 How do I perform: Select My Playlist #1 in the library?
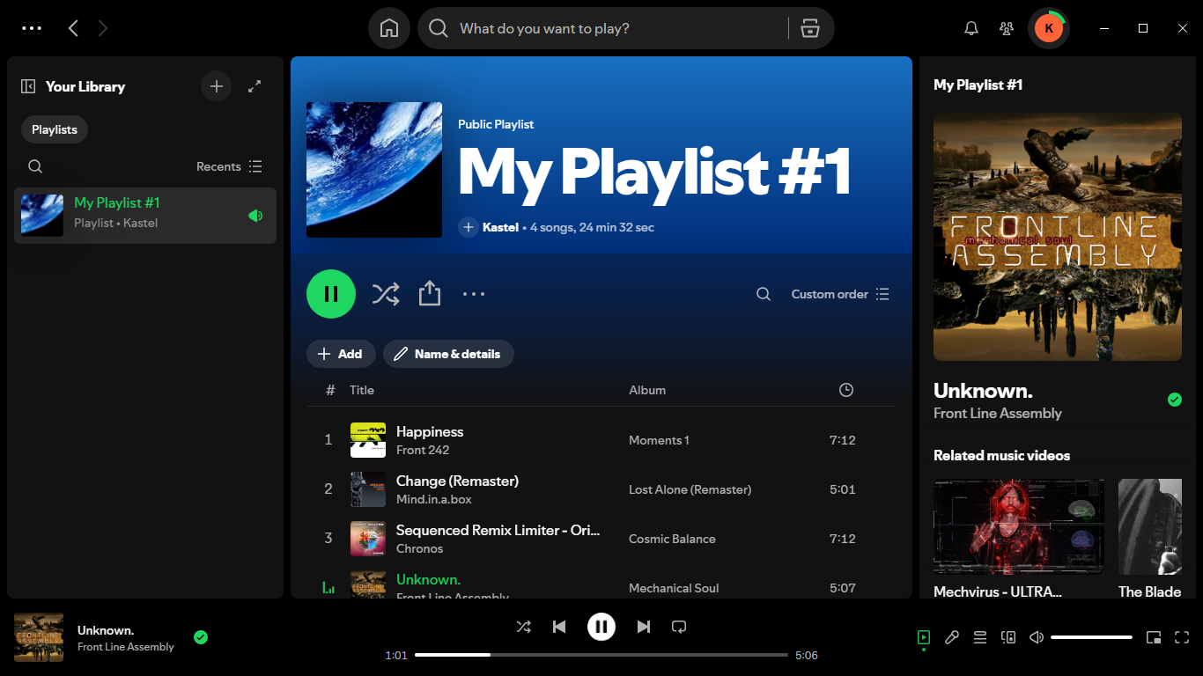click(x=145, y=215)
